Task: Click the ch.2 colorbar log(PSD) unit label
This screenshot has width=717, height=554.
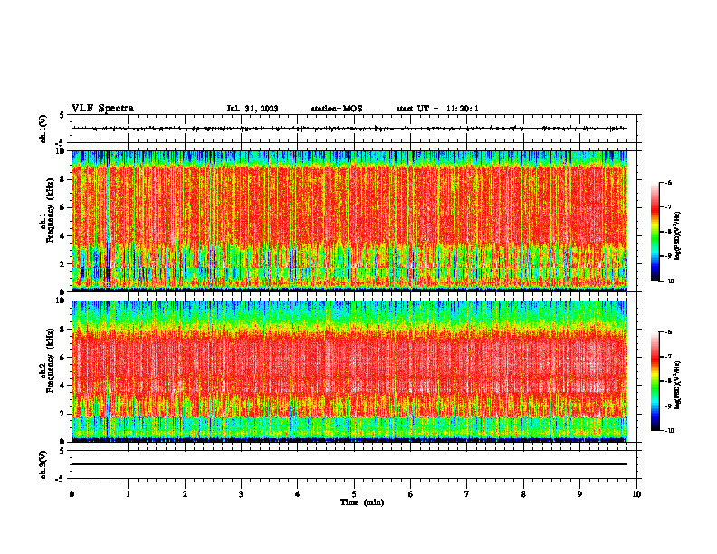Action: [678, 385]
